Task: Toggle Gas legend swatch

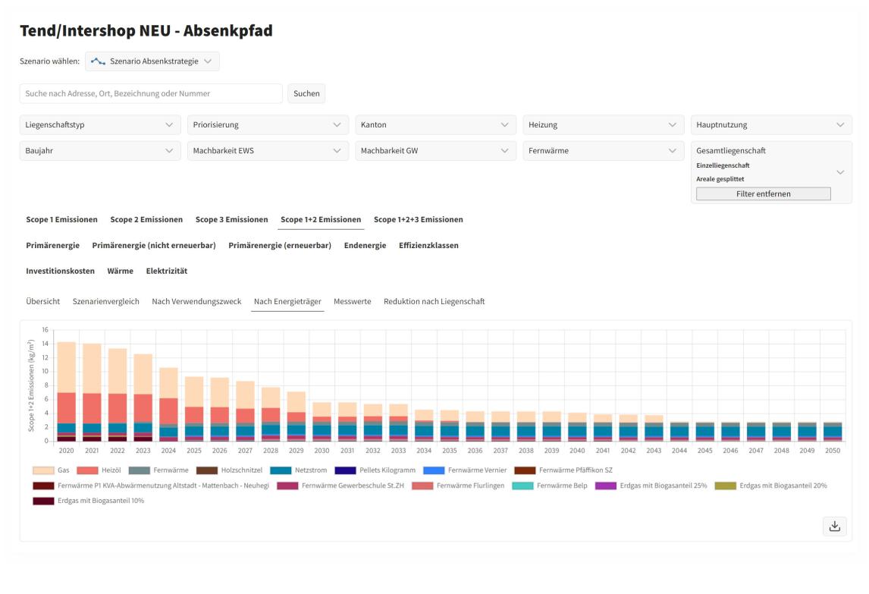Action: click(x=43, y=470)
